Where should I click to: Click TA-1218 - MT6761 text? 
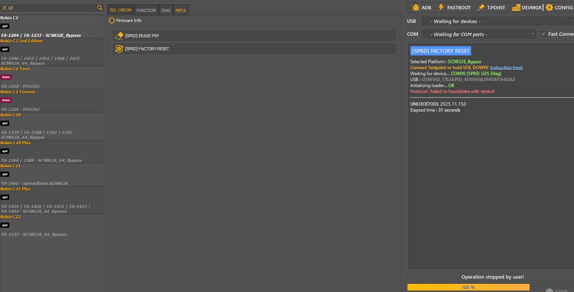click(x=20, y=86)
